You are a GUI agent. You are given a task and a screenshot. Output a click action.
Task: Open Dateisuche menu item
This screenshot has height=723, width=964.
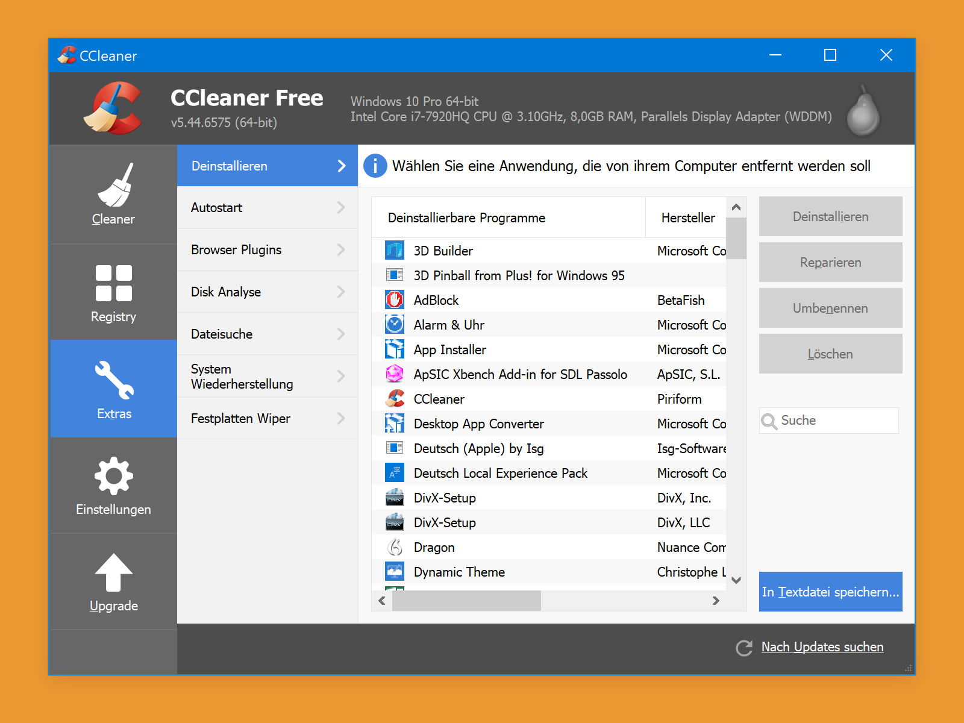point(268,334)
